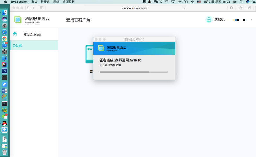Open battery status 40% in menu bar
This screenshot has width=256, height=157.
183,2
